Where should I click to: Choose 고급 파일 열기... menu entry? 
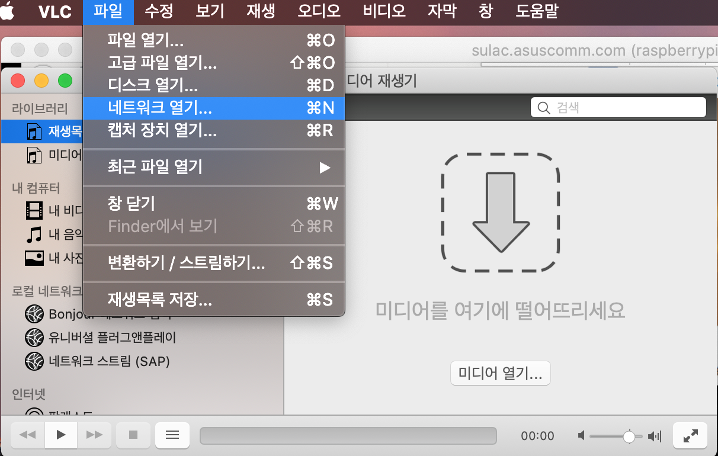pyautogui.click(x=214, y=63)
